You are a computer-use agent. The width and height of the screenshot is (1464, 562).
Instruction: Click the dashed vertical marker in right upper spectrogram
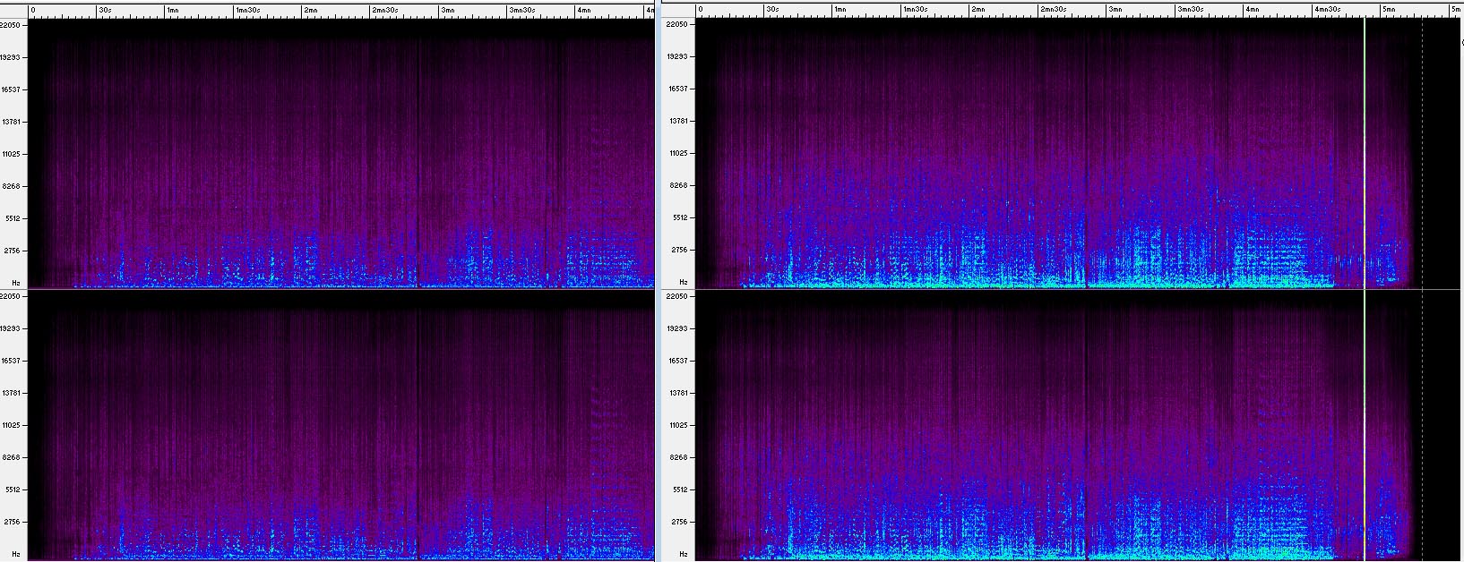(x=1422, y=152)
